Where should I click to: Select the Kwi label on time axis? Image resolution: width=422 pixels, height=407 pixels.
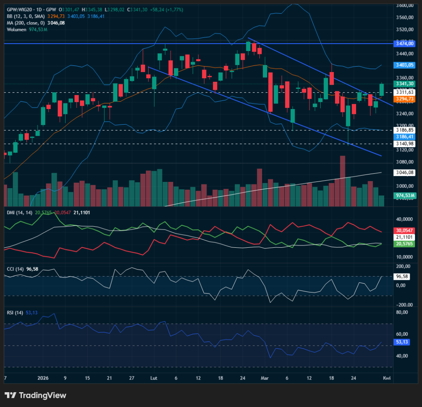pyautogui.click(x=386, y=378)
